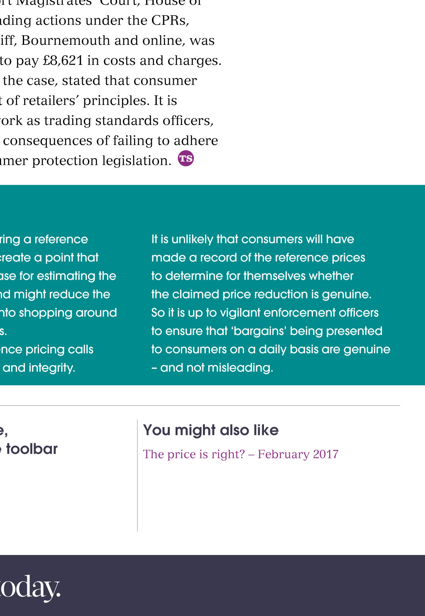The height and width of the screenshot is (616, 425).
Task: Click 'the claimed price reduction is genuine.' line
Action: 261,294
